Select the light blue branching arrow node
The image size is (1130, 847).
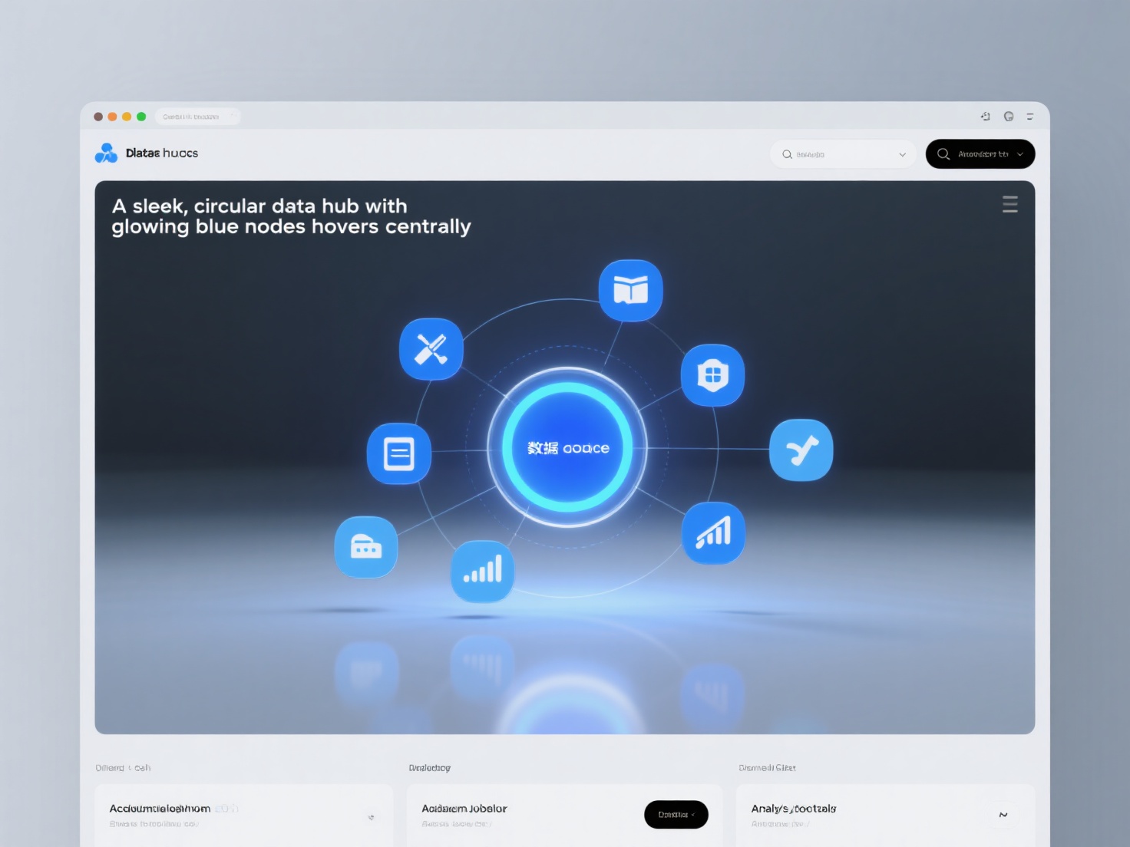[x=801, y=450]
